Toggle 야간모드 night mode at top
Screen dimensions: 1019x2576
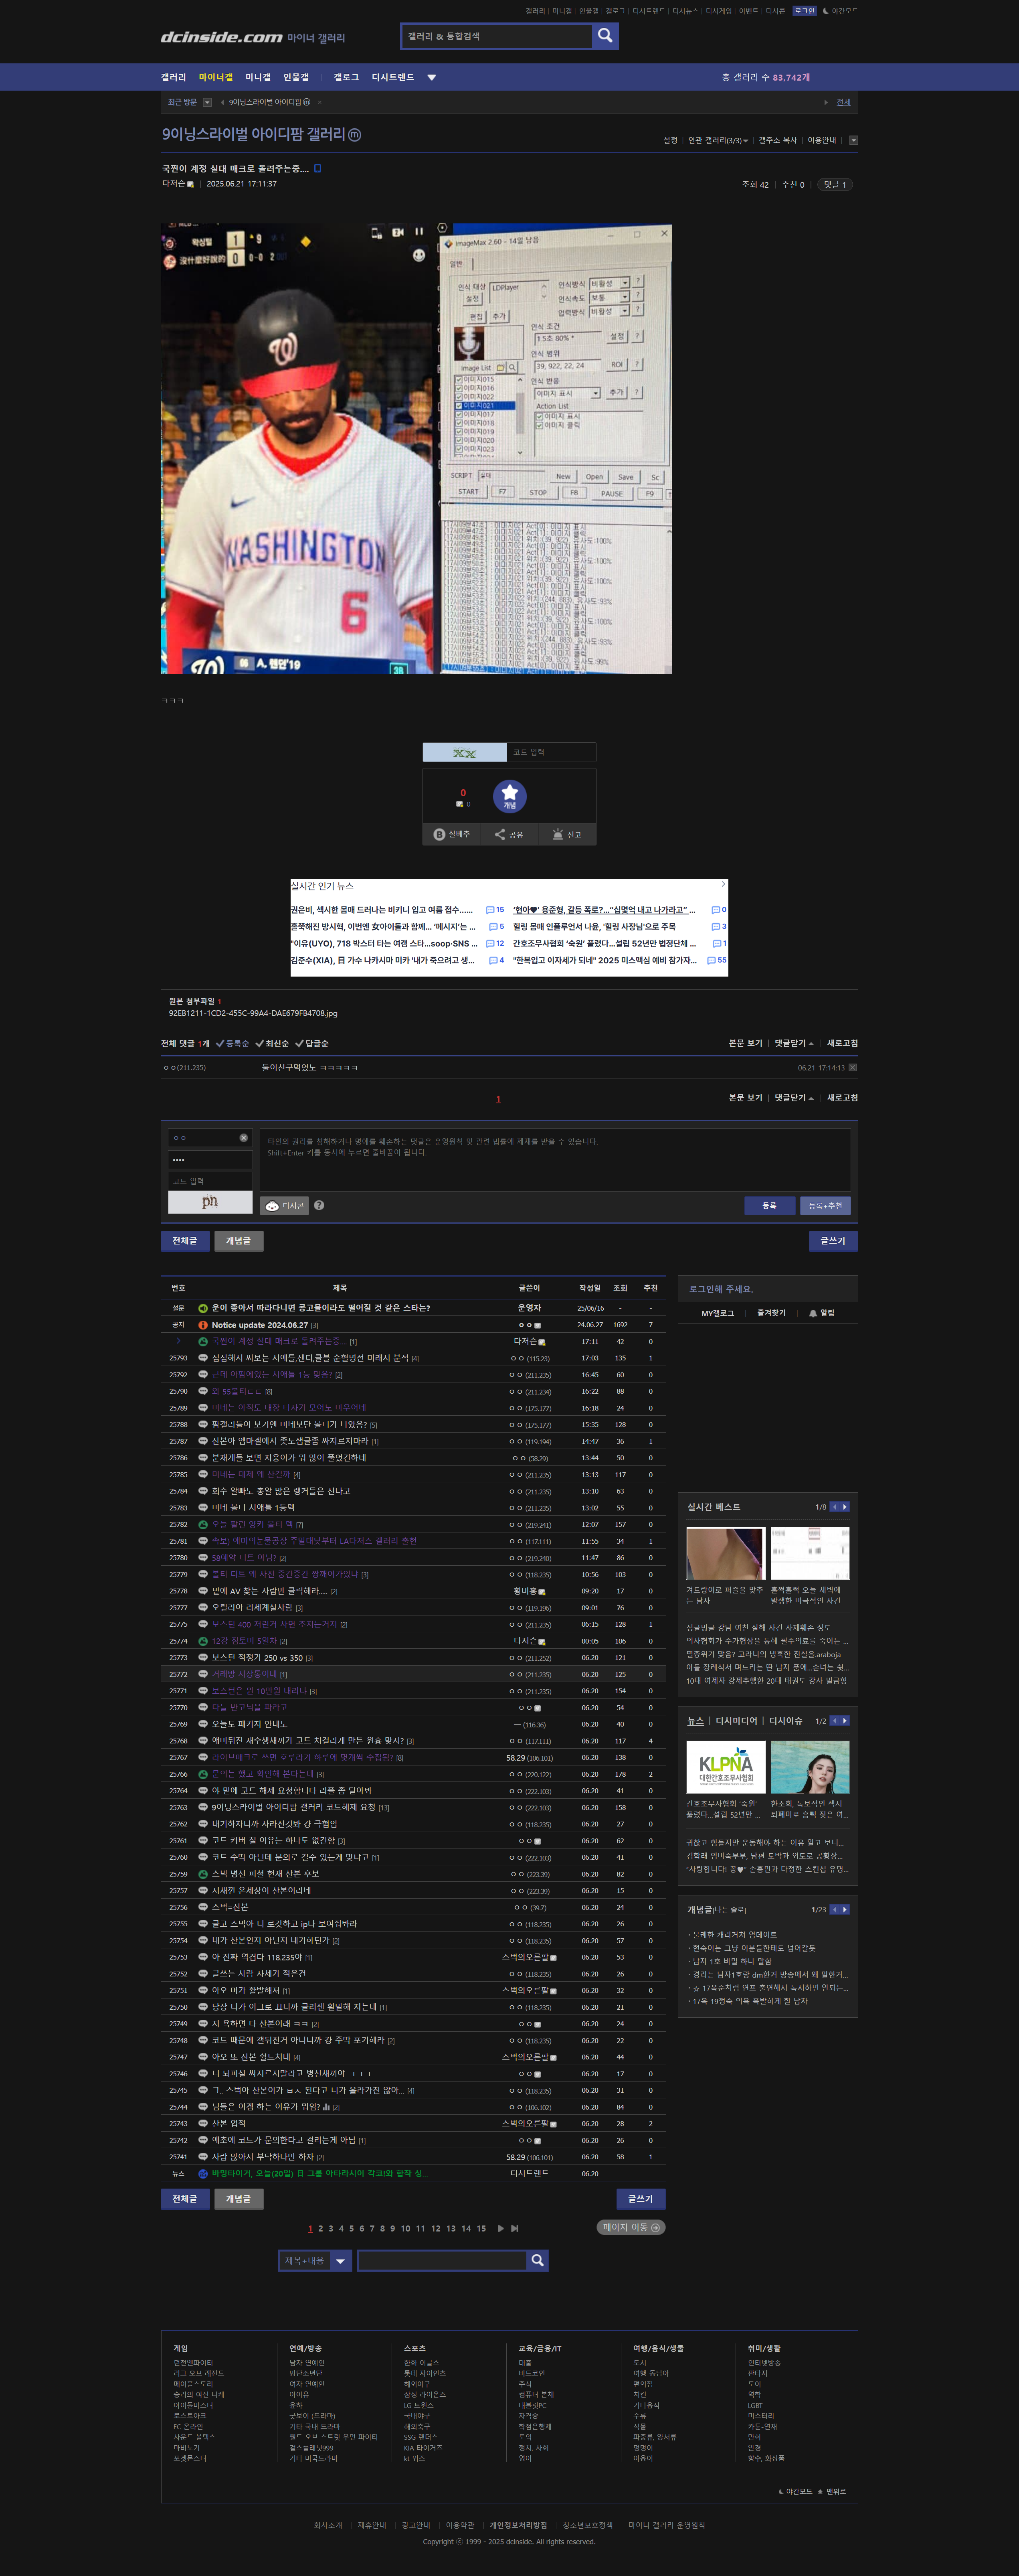(839, 11)
